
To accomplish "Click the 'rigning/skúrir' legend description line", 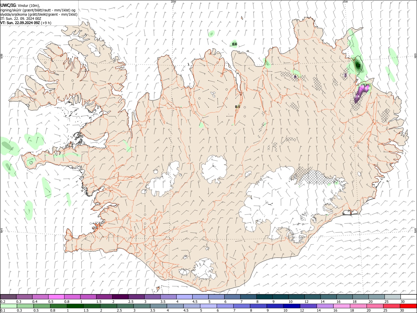I will [x=37, y=10].
